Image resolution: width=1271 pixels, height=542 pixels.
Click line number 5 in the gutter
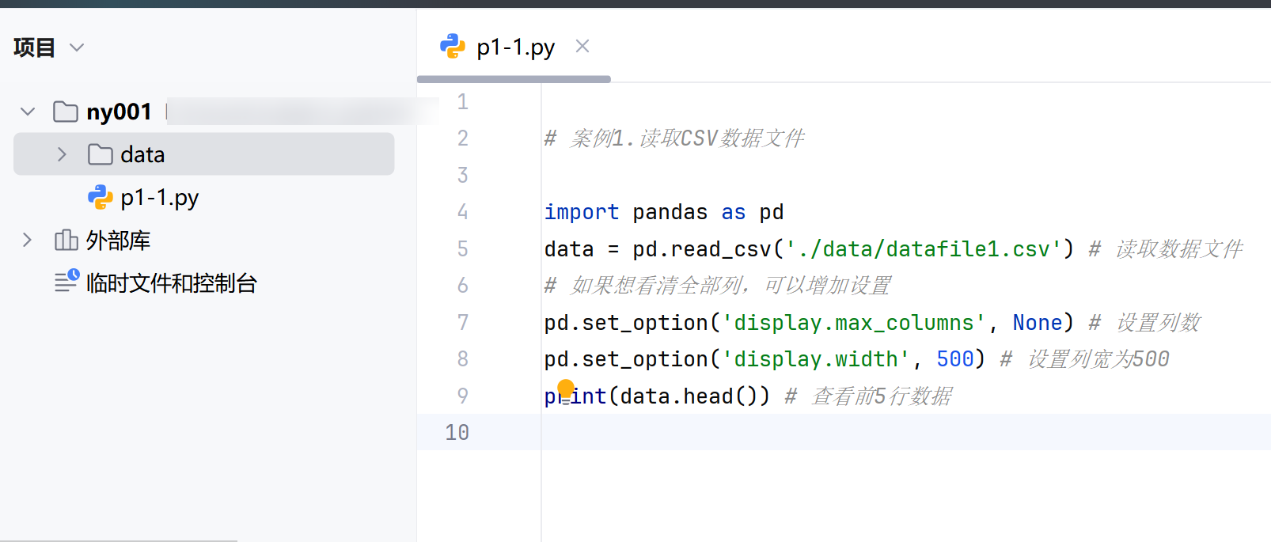462,249
